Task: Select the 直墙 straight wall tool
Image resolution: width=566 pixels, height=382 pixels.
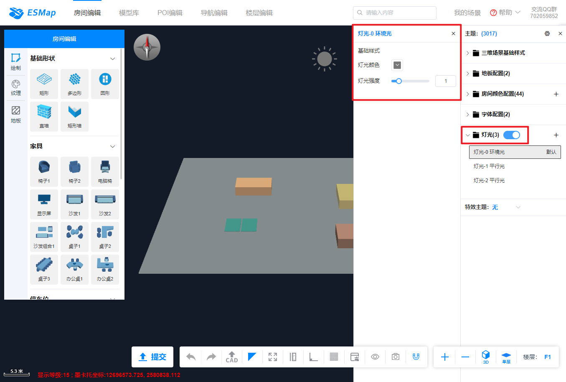Action: 44,116
